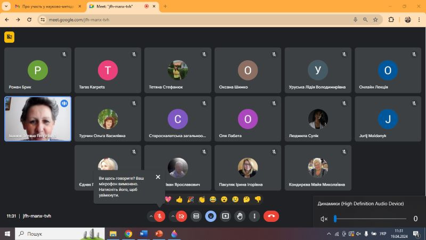
Task: Open the browser tab list dropdown arrow
Action: click(6, 6)
